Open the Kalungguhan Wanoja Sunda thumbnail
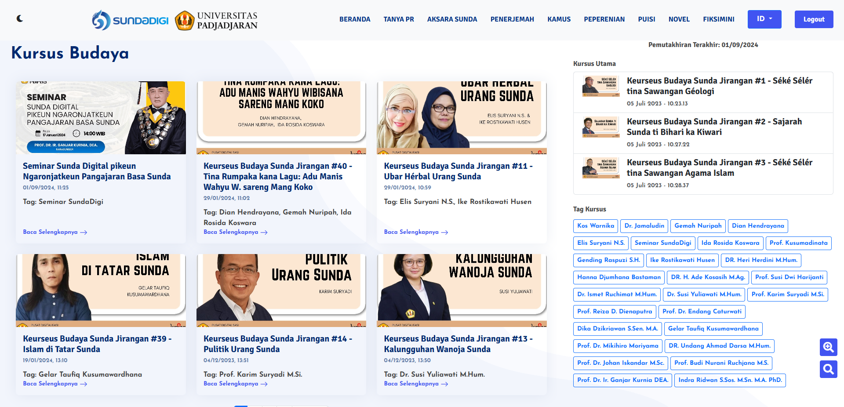844x407 pixels. tap(462, 291)
